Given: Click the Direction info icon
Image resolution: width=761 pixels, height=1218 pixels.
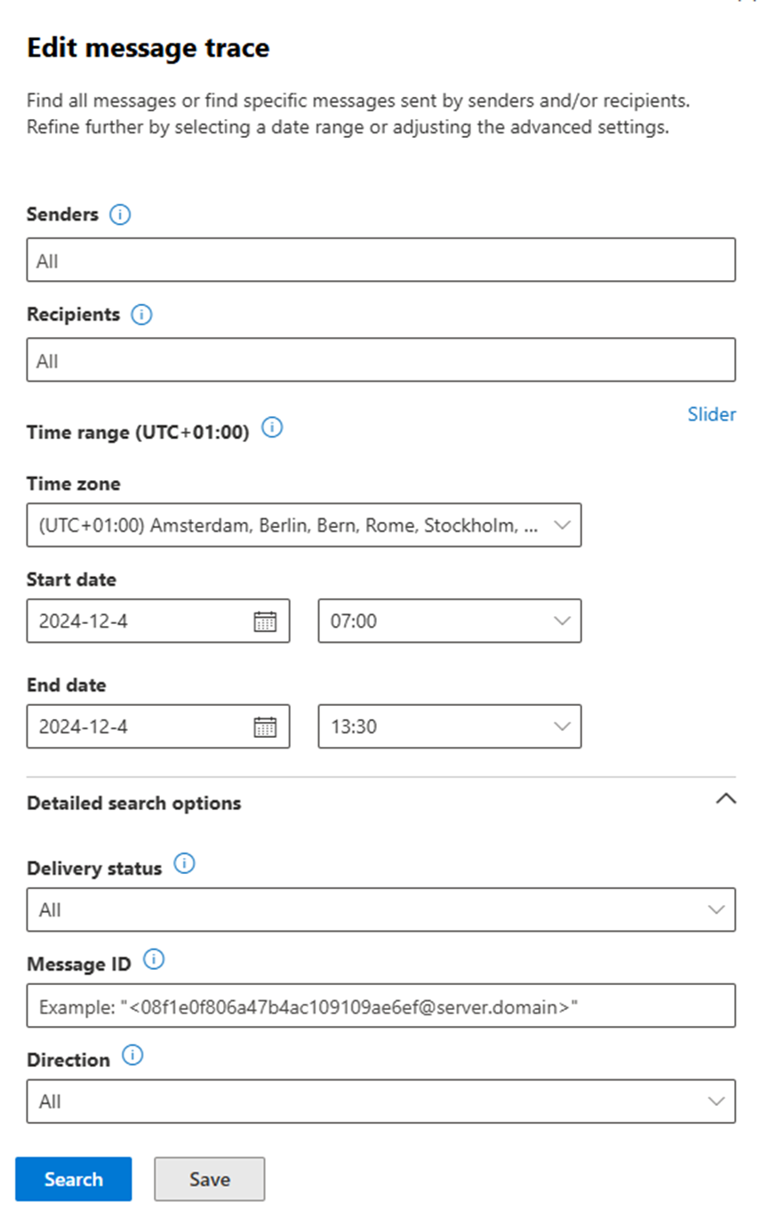Looking at the screenshot, I should click(x=132, y=1056).
